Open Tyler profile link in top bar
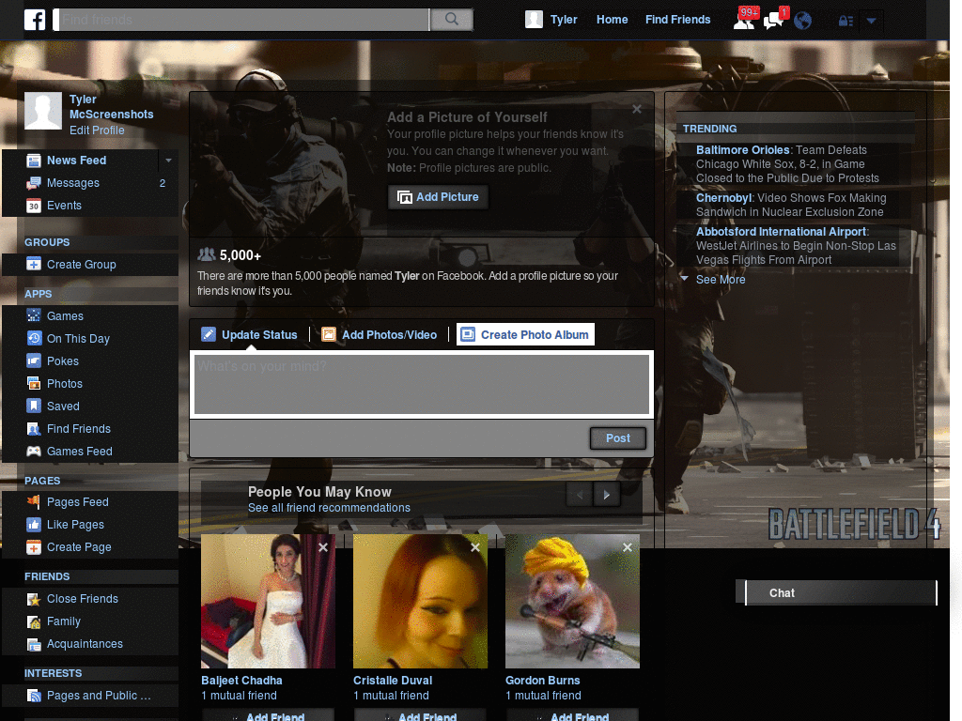Viewport: 962px width, 721px height. point(564,20)
